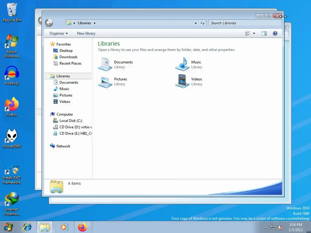Select Pictures under Libraries in sidebar
The image size is (311, 233).
coord(66,95)
